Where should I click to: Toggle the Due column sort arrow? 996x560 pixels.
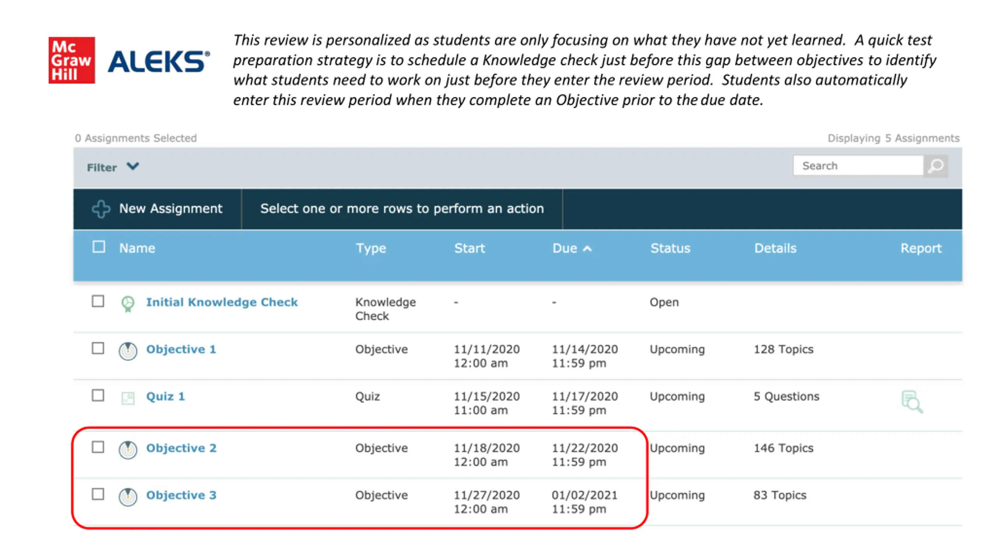587,249
